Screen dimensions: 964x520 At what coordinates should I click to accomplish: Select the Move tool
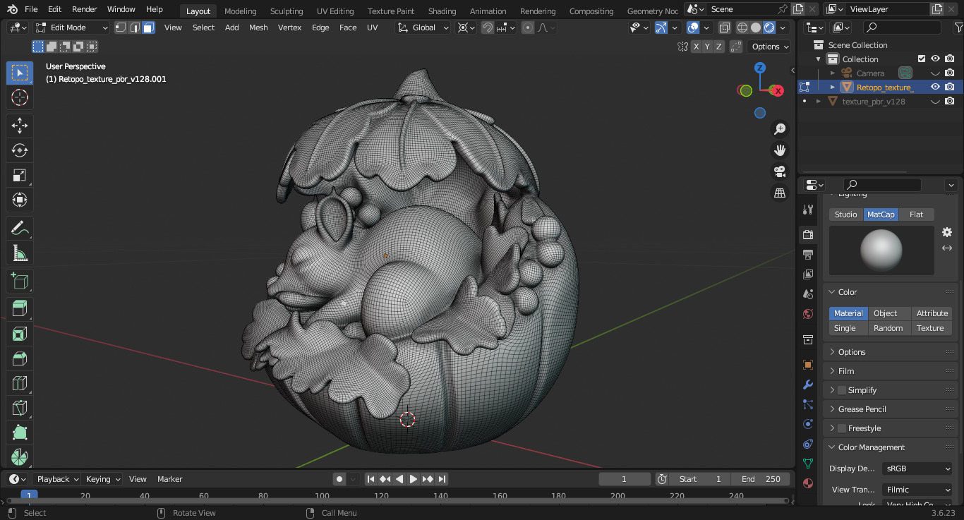point(20,126)
